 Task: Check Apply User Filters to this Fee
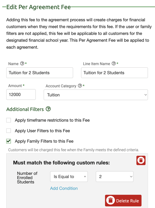(8, 131)
